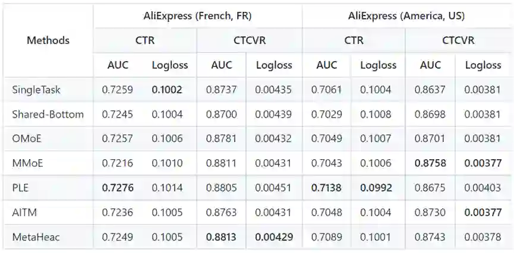Click the bold 0.7276 AUC value
The width and height of the screenshot is (514, 253).
coord(118,188)
